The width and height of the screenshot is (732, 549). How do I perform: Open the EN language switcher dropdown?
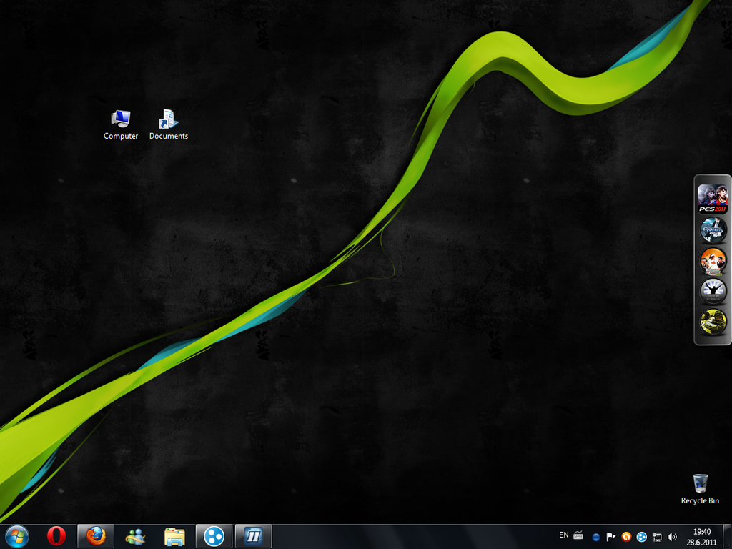pyautogui.click(x=563, y=535)
